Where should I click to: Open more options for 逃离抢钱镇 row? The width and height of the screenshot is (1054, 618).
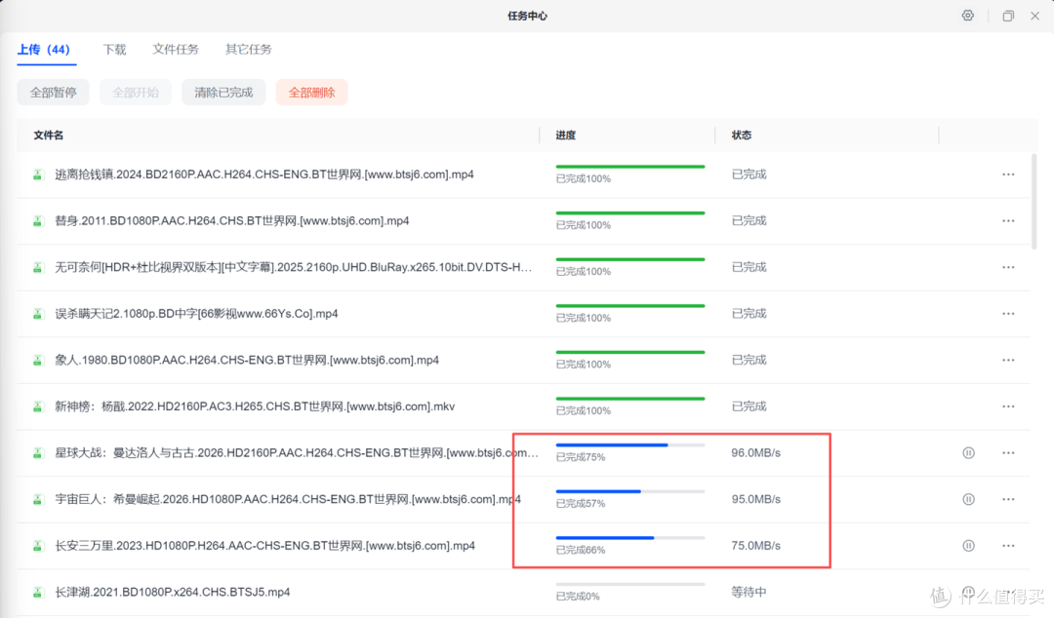tap(1008, 174)
